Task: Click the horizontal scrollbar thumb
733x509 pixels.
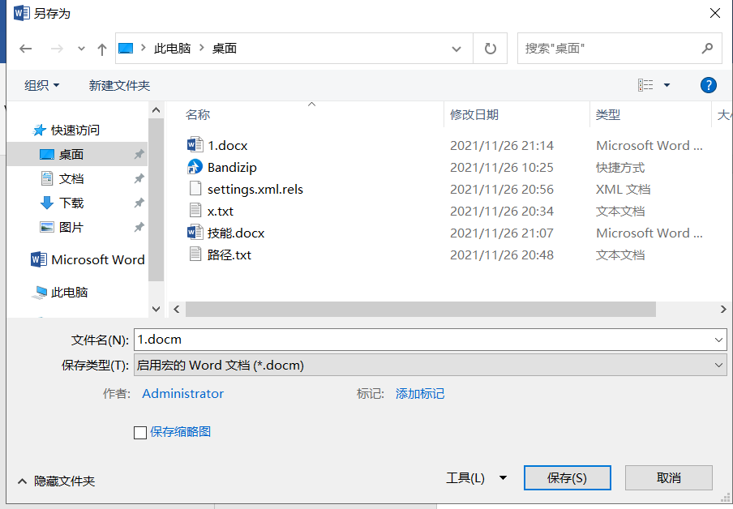Action: click(420, 309)
